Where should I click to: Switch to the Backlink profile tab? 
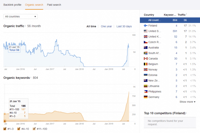(x=12, y=5)
